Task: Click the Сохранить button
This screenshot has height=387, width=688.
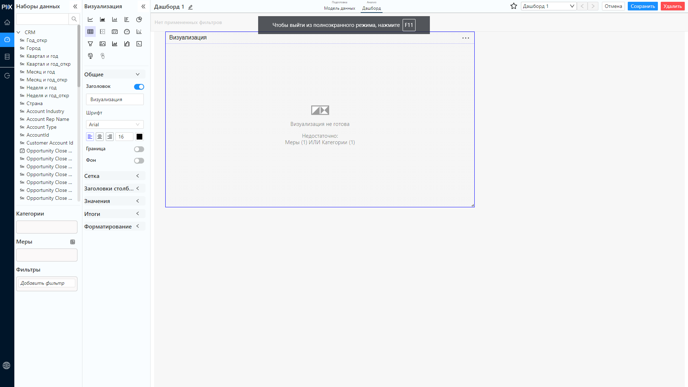Action: (x=642, y=6)
